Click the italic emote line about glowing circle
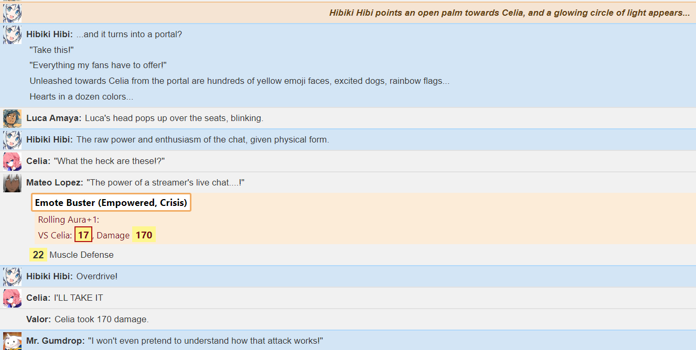The height and width of the screenshot is (350, 696). (x=510, y=13)
